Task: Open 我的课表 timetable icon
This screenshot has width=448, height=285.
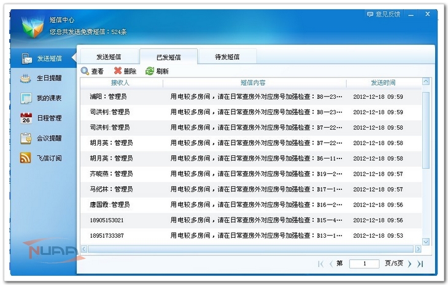Action: tap(26, 98)
